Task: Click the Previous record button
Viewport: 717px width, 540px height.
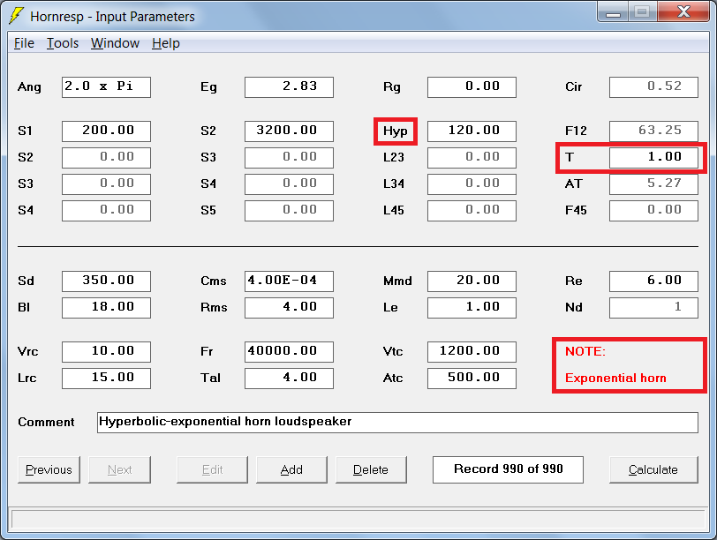Action: 49,469
